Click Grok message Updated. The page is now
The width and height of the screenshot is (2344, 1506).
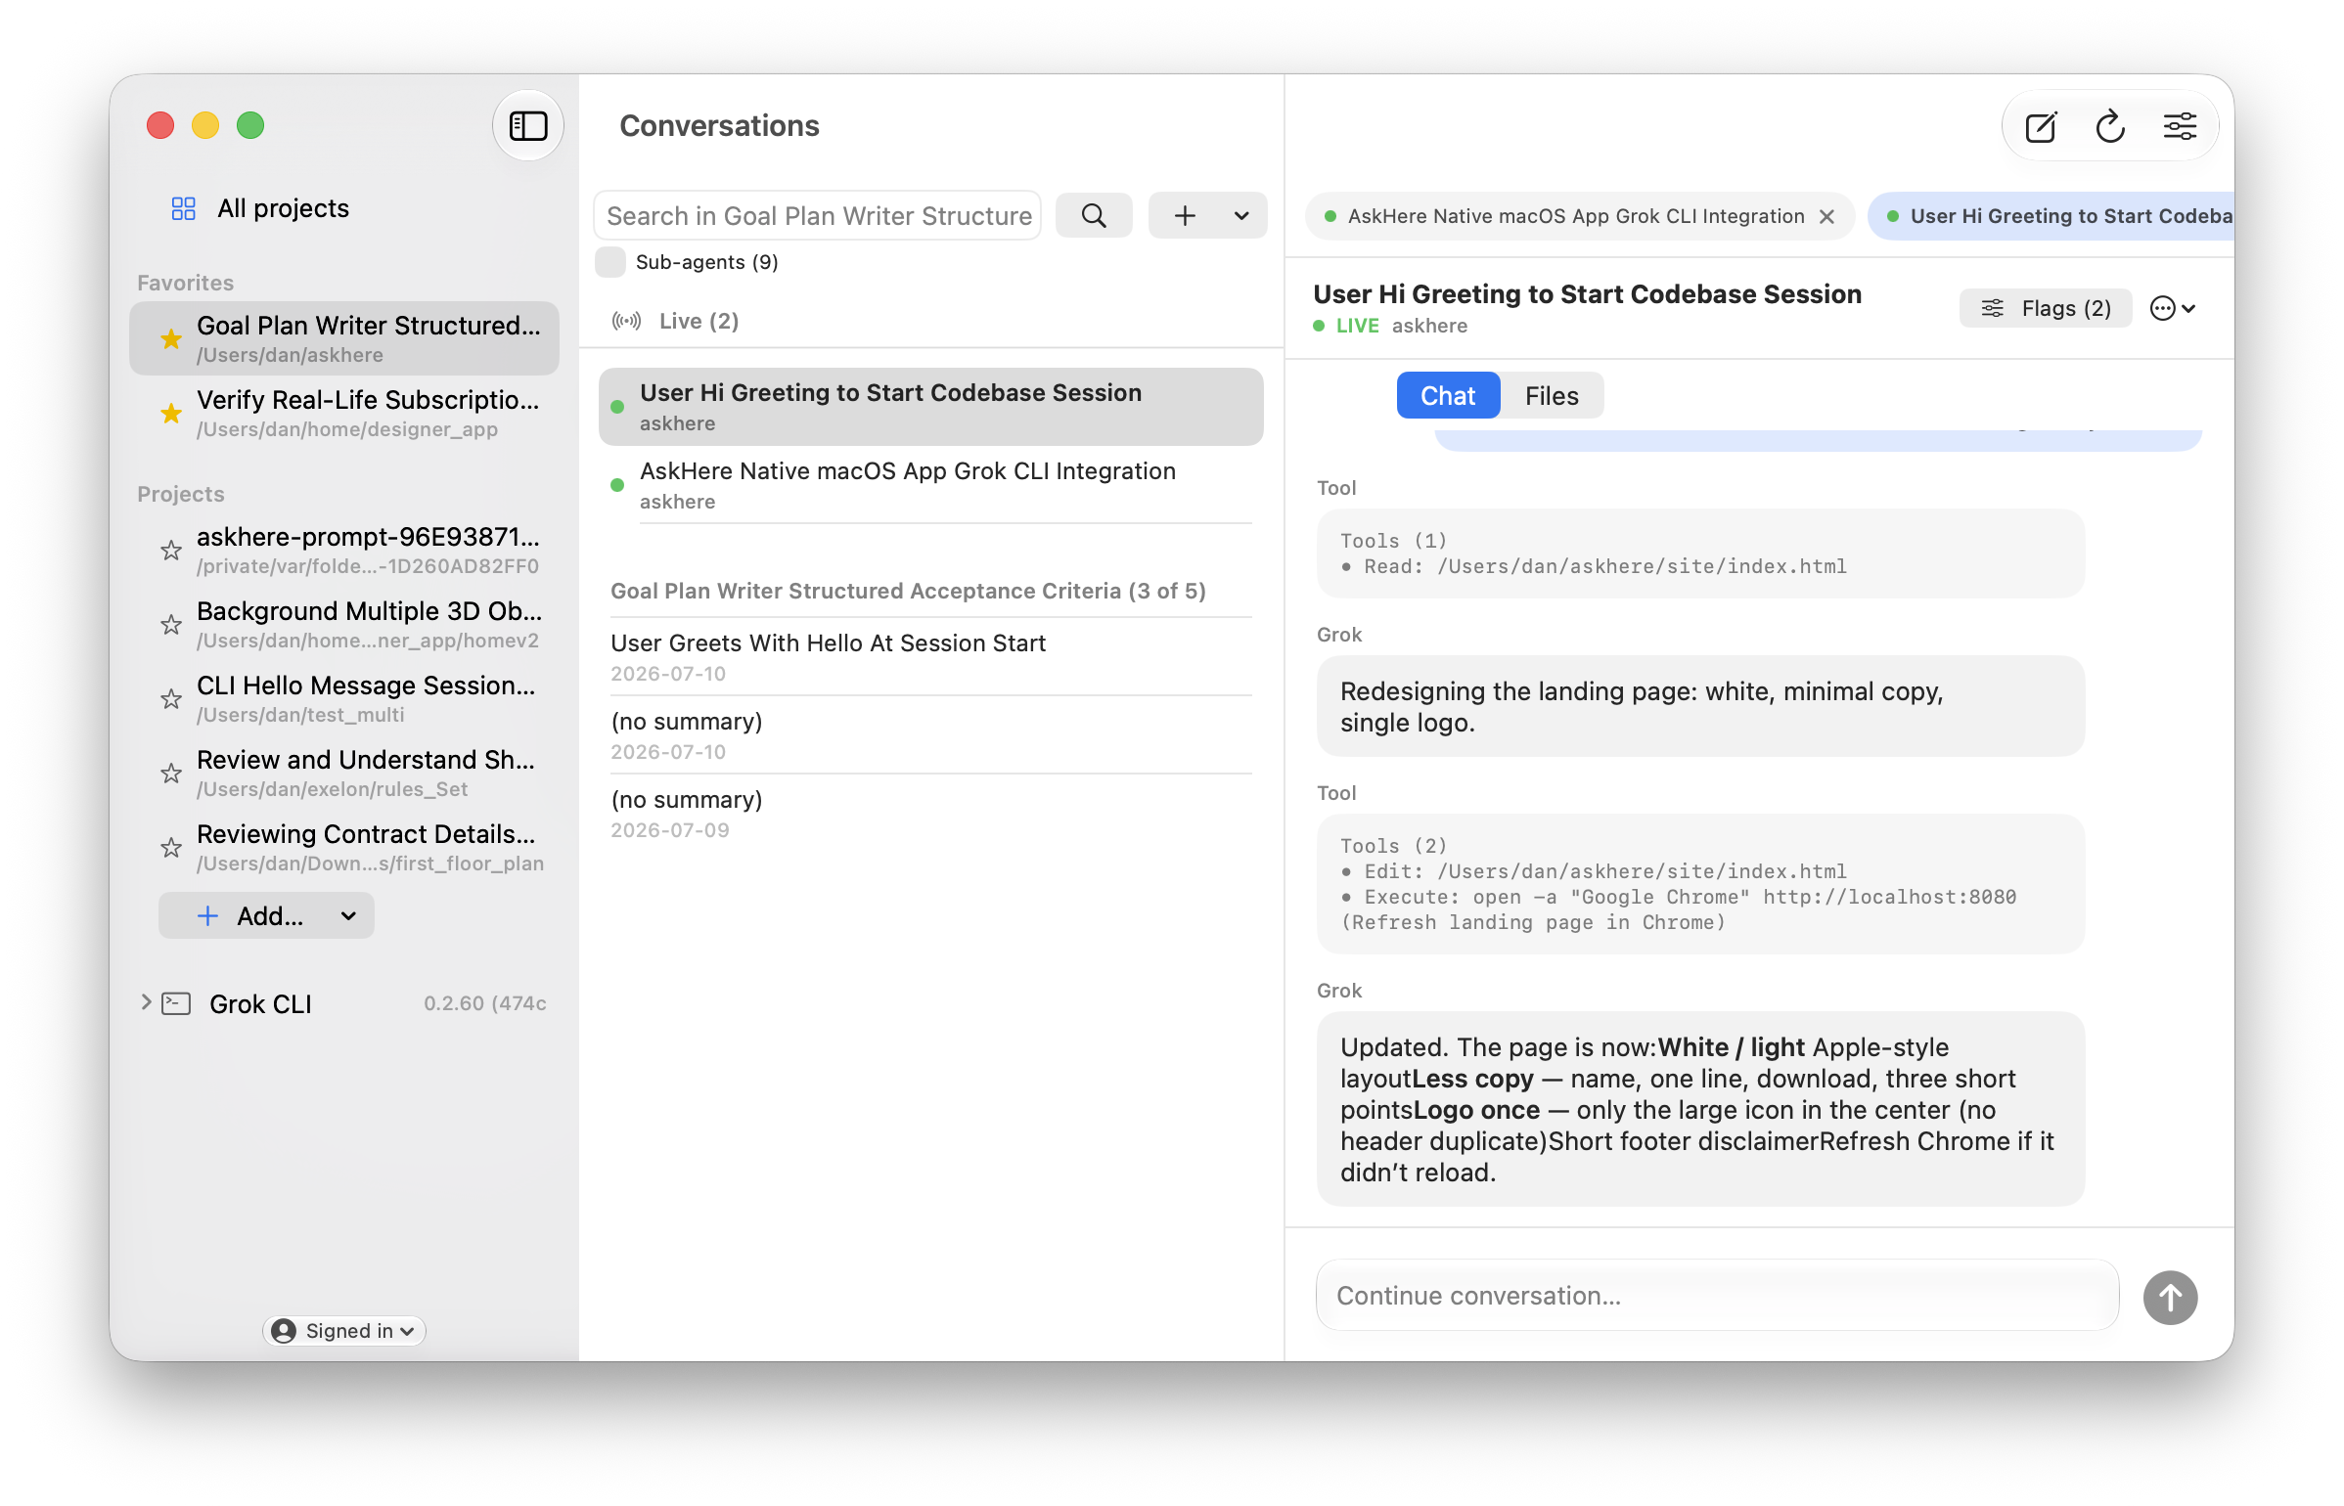[x=1700, y=1109]
